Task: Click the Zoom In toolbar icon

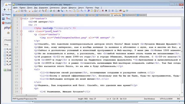Action: tap(67, 11)
